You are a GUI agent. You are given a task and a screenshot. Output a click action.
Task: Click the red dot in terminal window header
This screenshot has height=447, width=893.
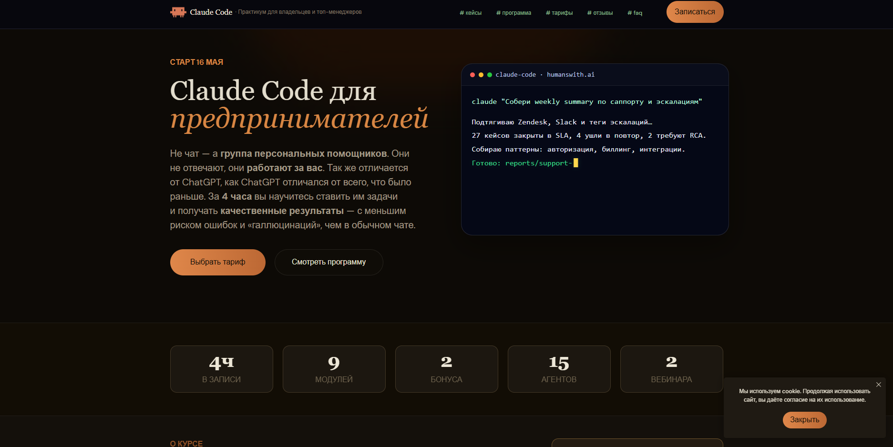coord(472,75)
